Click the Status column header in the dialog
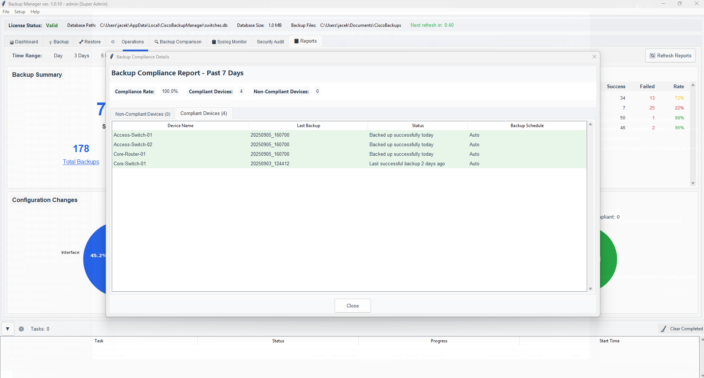The width and height of the screenshot is (704, 378). pyautogui.click(x=418, y=126)
